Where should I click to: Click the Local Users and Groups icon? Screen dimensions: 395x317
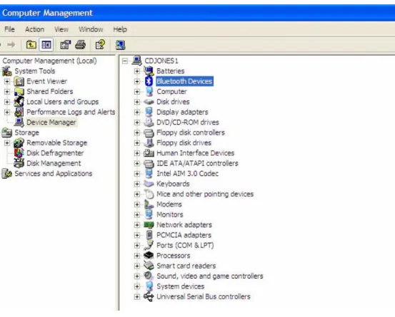click(x=19, y=102)
